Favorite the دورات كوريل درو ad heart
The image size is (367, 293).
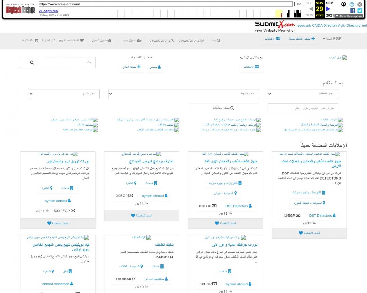pyautogui.click(x=58, y=223)
